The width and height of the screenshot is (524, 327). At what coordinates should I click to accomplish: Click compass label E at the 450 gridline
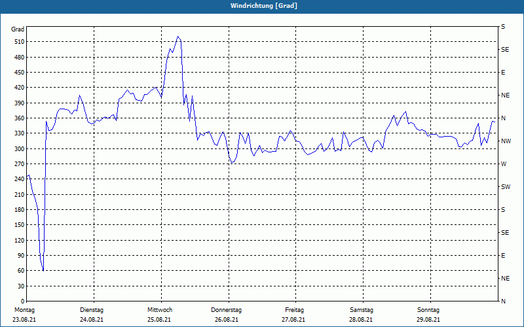[x=503, y=73]
